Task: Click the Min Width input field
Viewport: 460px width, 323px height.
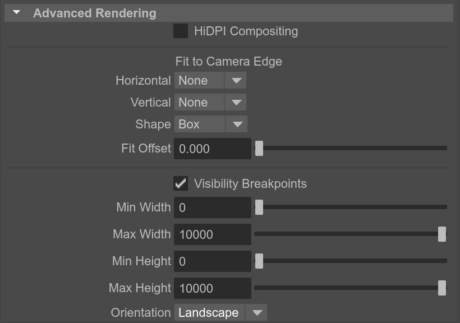Action: click(x=213, y=207)
